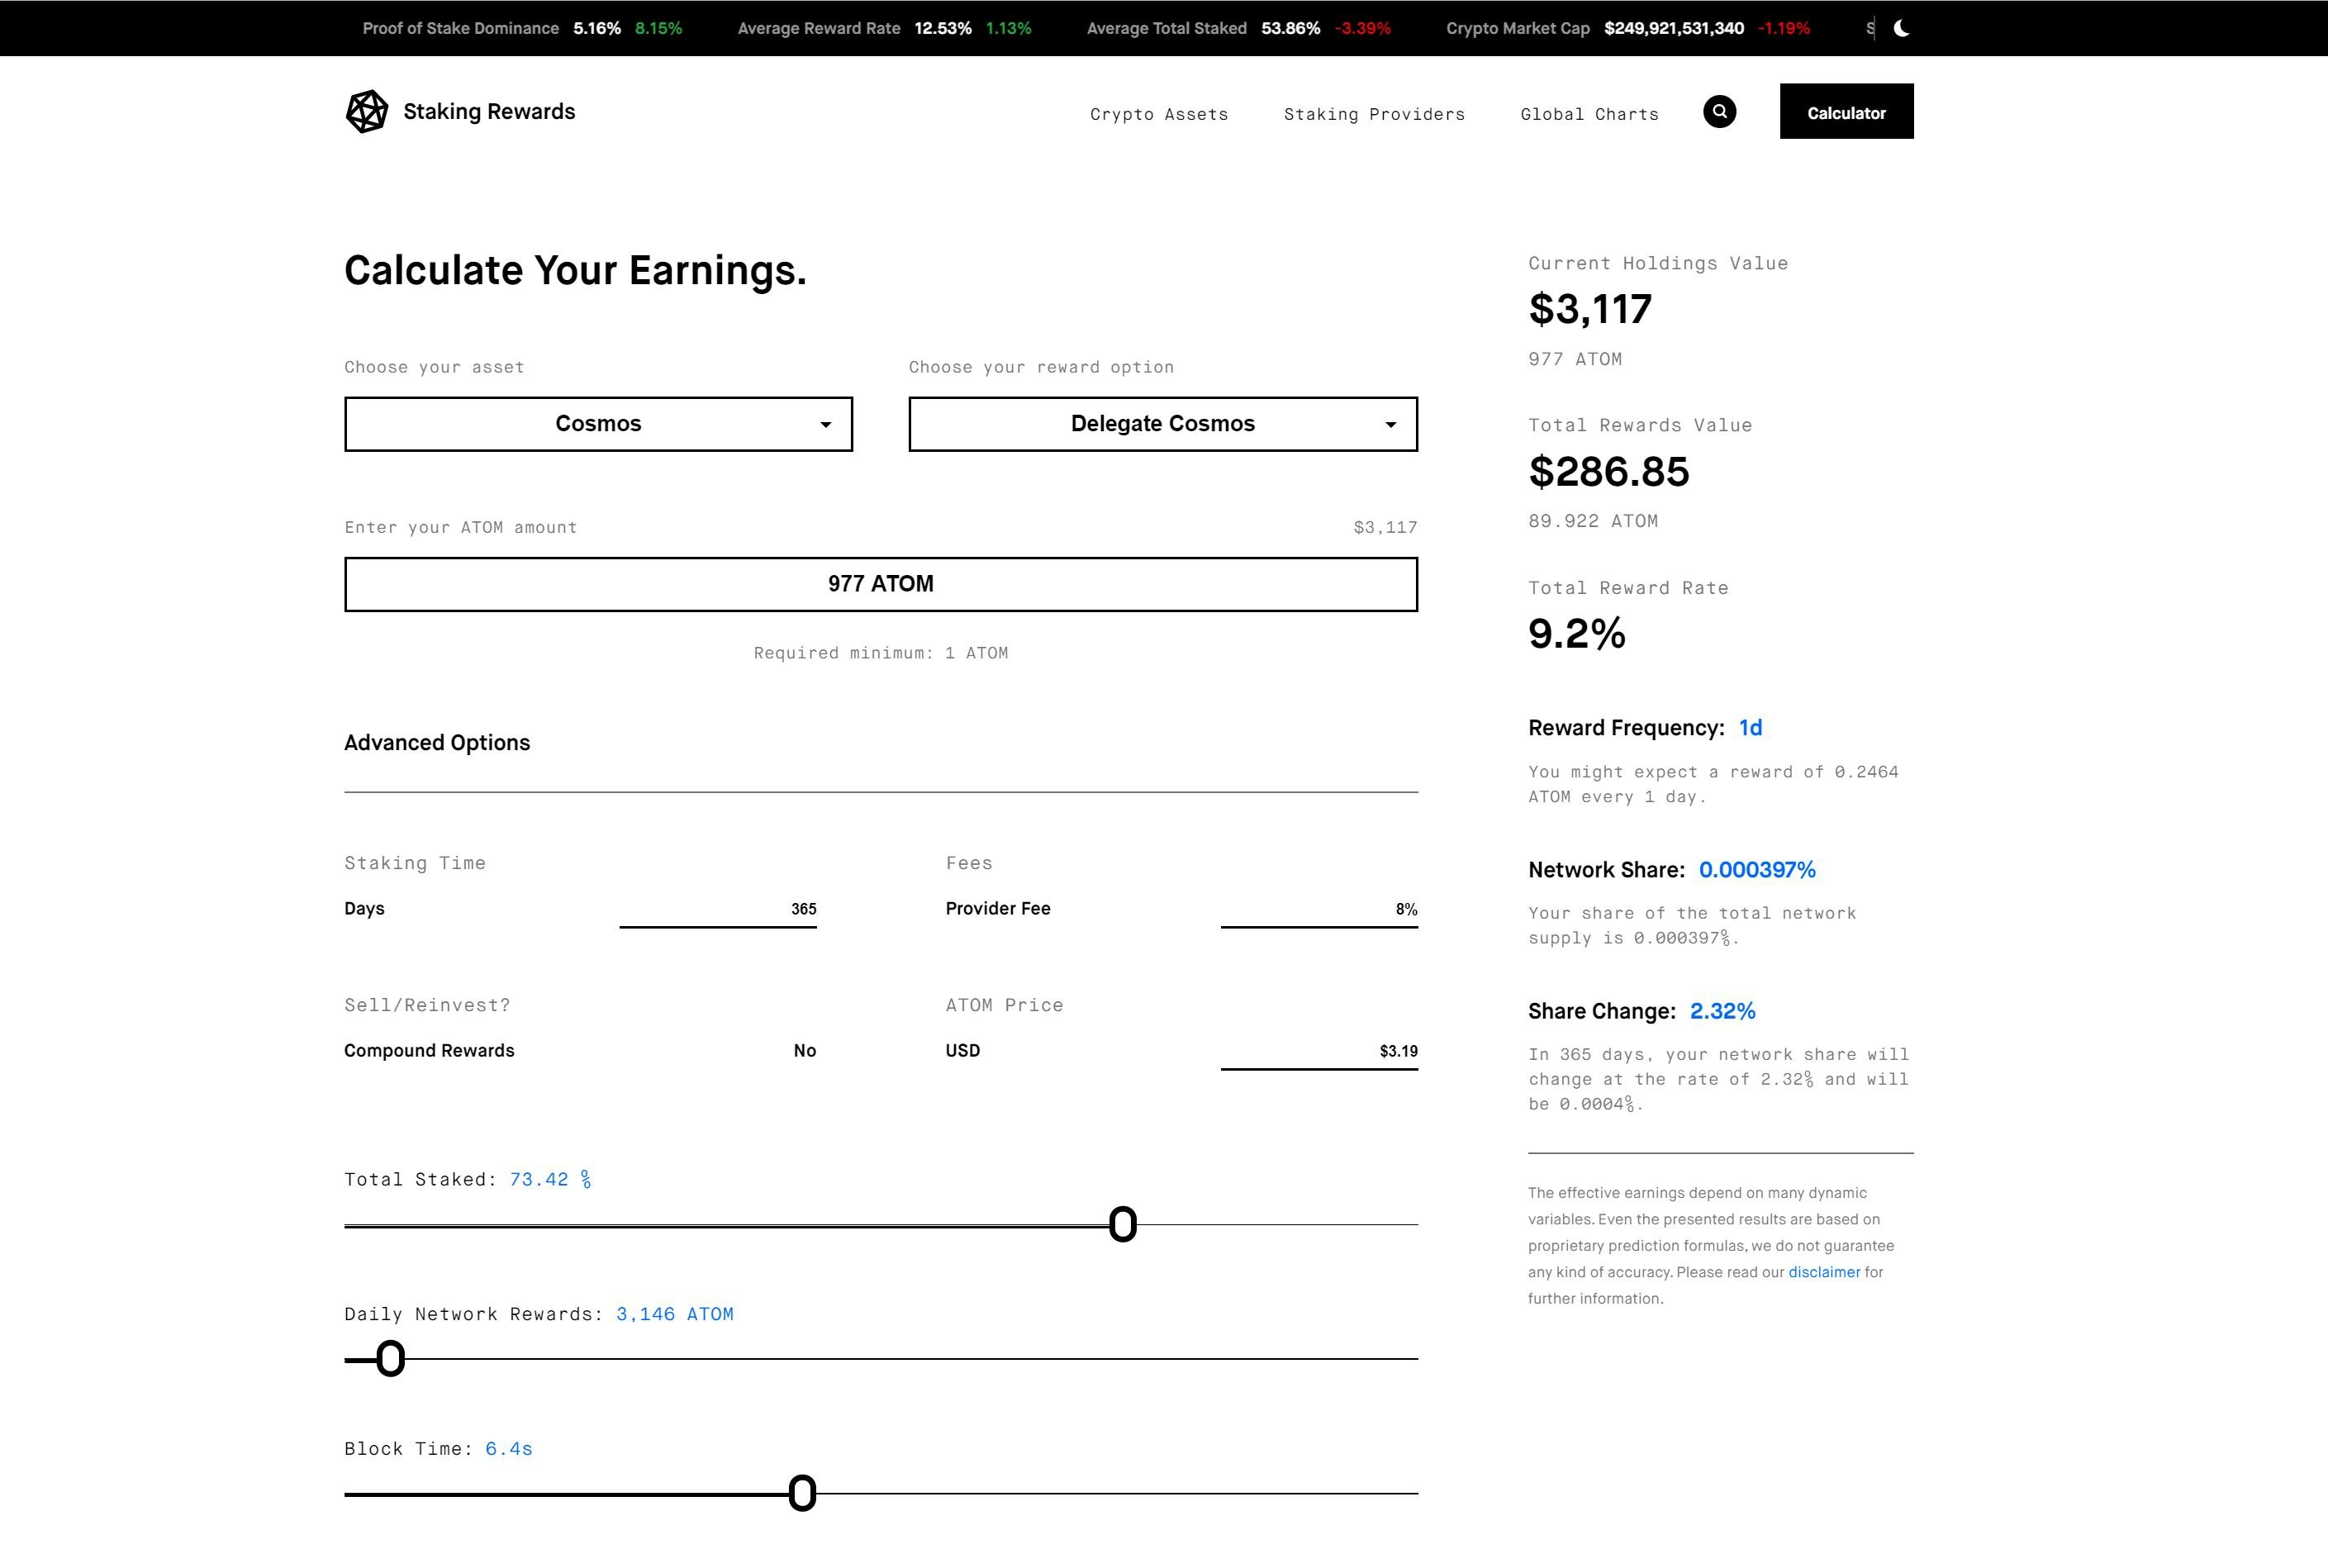Toggle dark mode moon icon
The image size is (2328, 1568).
click(1901, 28)
